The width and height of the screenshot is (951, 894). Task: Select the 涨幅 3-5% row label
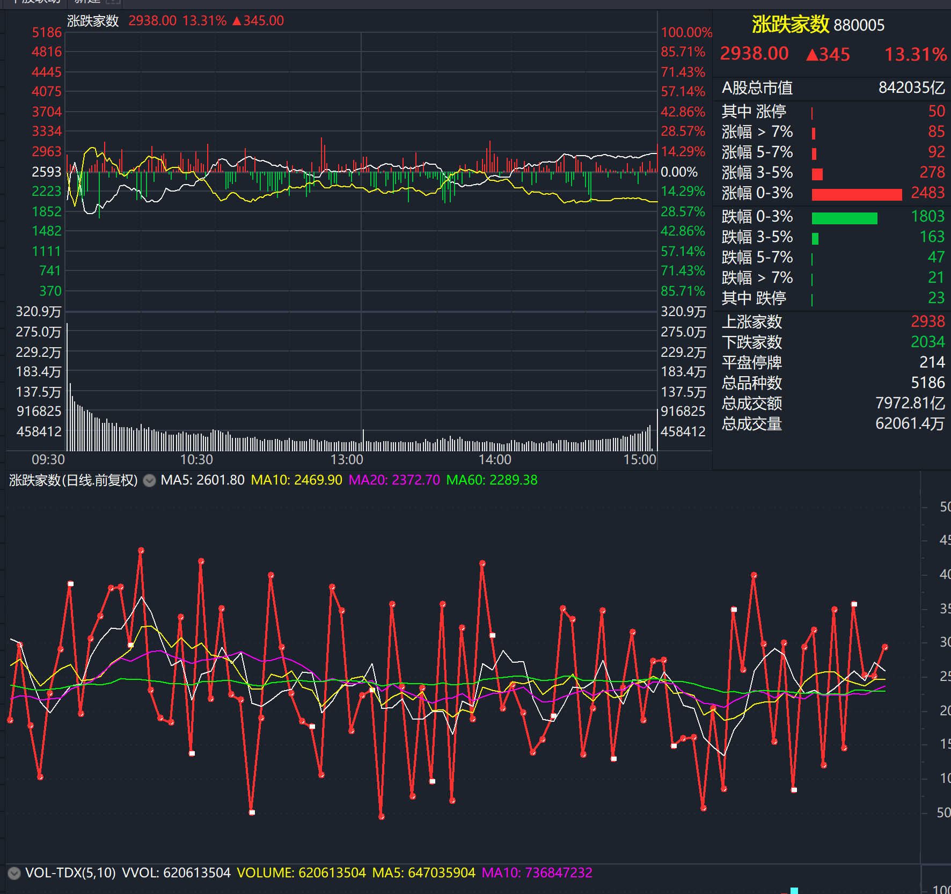point(757,172)
